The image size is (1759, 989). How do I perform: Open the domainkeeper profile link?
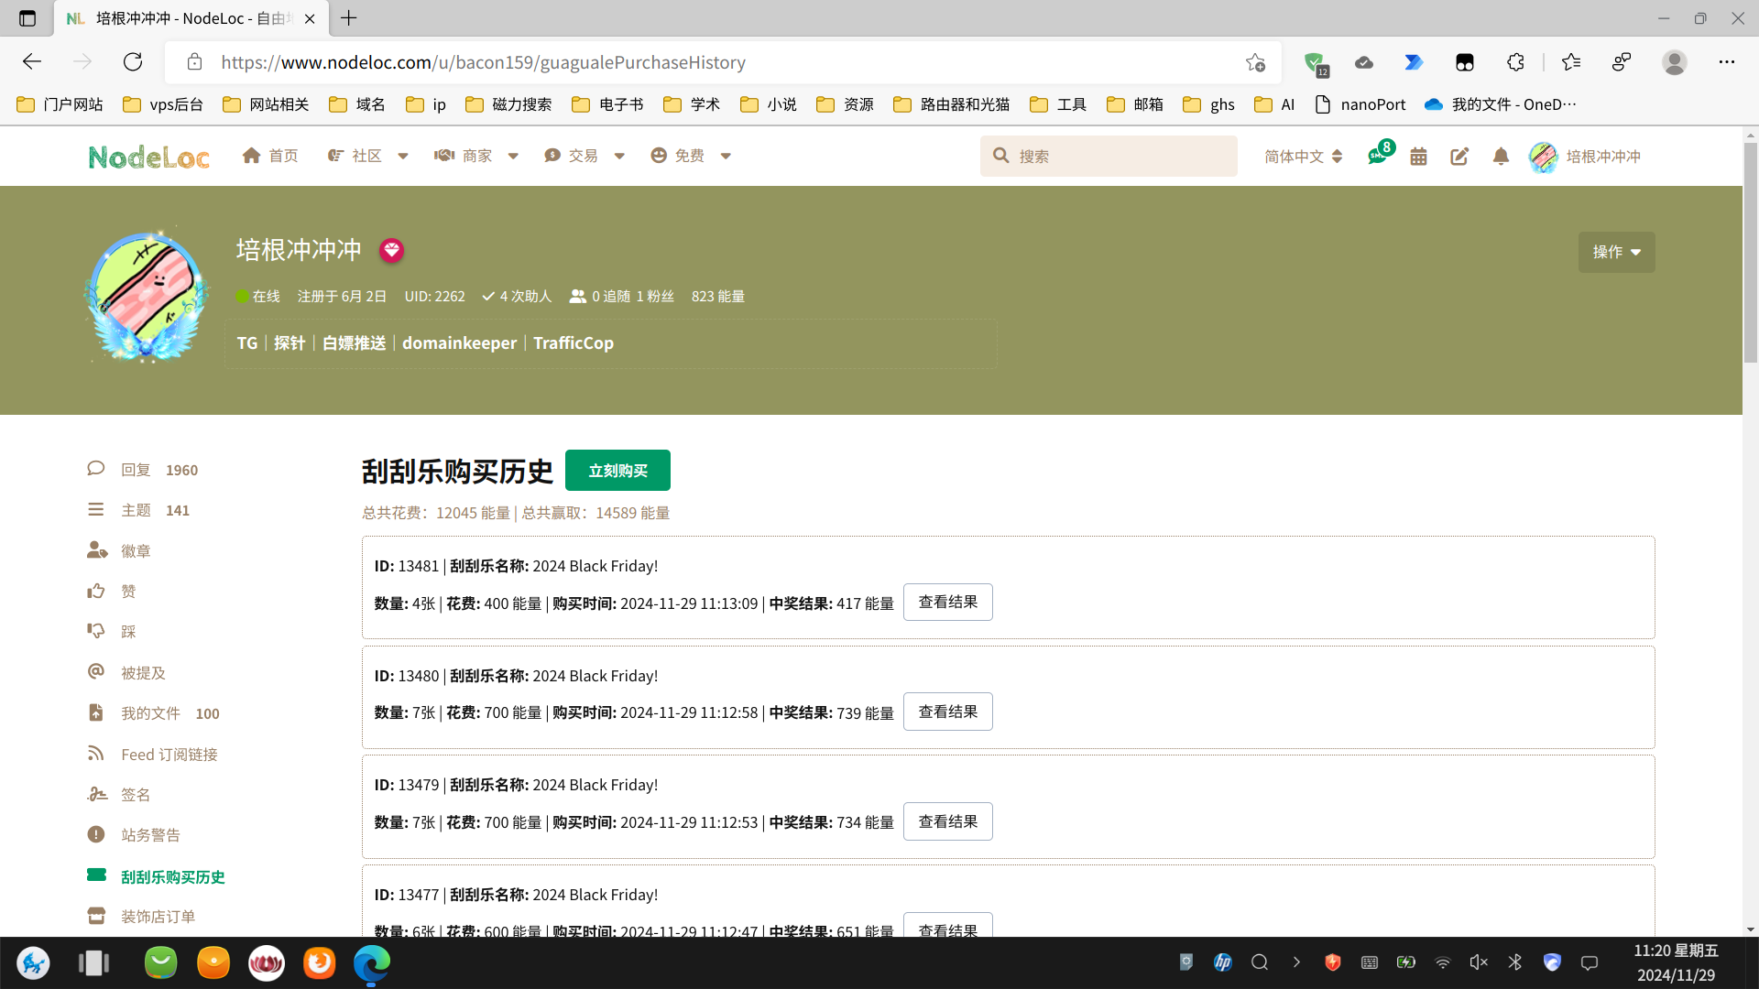[459, 342]
